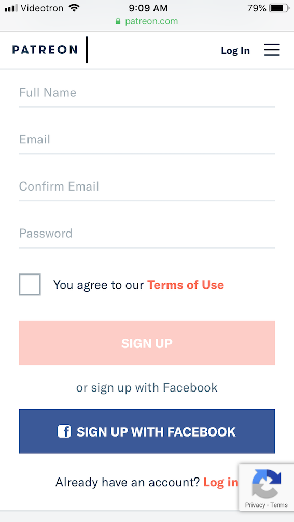Image resolution: width=294 pixels, height=522 pixels.
Task: Click SIGN UP WITH FACEBOOK button
Action: coord(147,431)
